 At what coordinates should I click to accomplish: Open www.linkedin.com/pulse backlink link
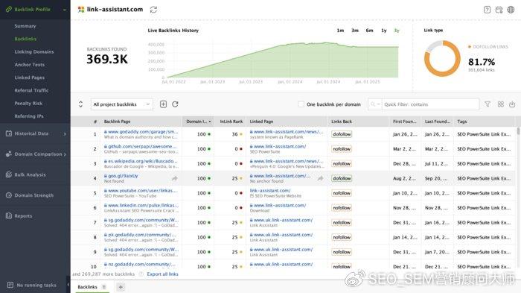[x=143, y=205]
